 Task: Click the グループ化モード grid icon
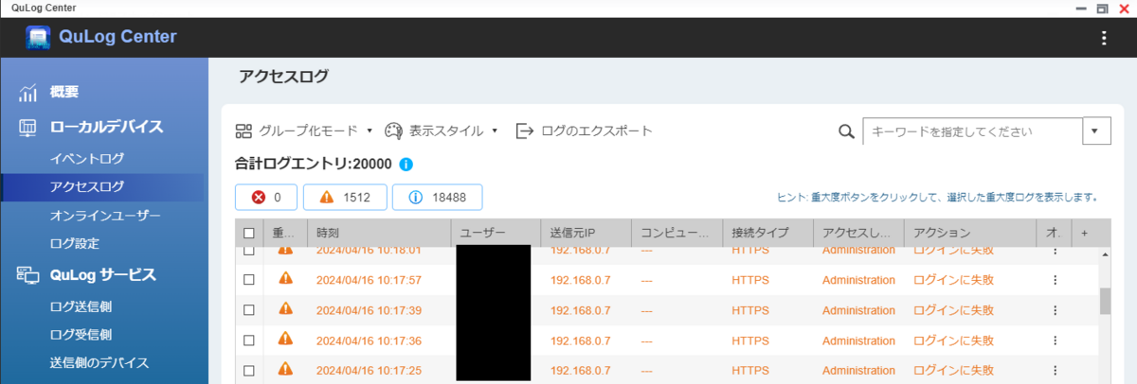click(x=244, y=131)
